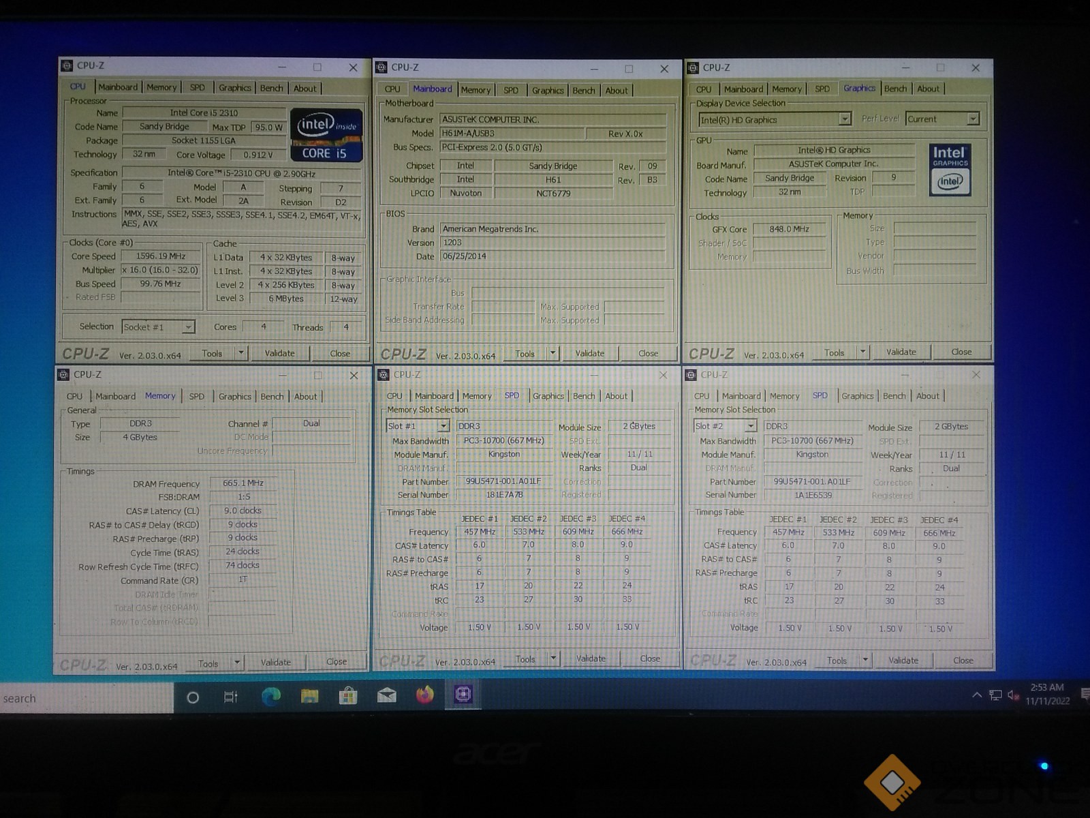Click the taskbar clock showing 2:53 AM
This screenshot has height=818, width=1090.
click(1047, 693)
